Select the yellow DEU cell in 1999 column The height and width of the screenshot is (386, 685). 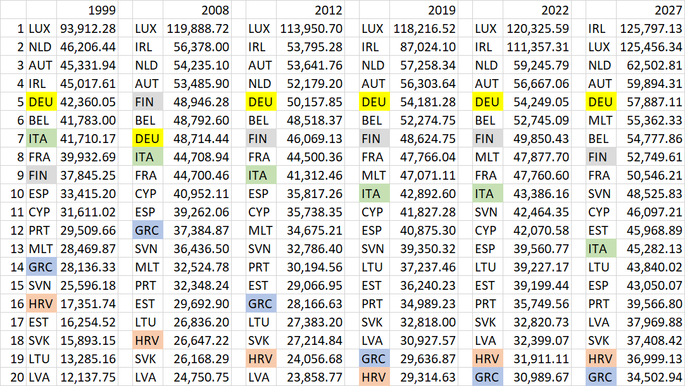(x=42, y=102)
